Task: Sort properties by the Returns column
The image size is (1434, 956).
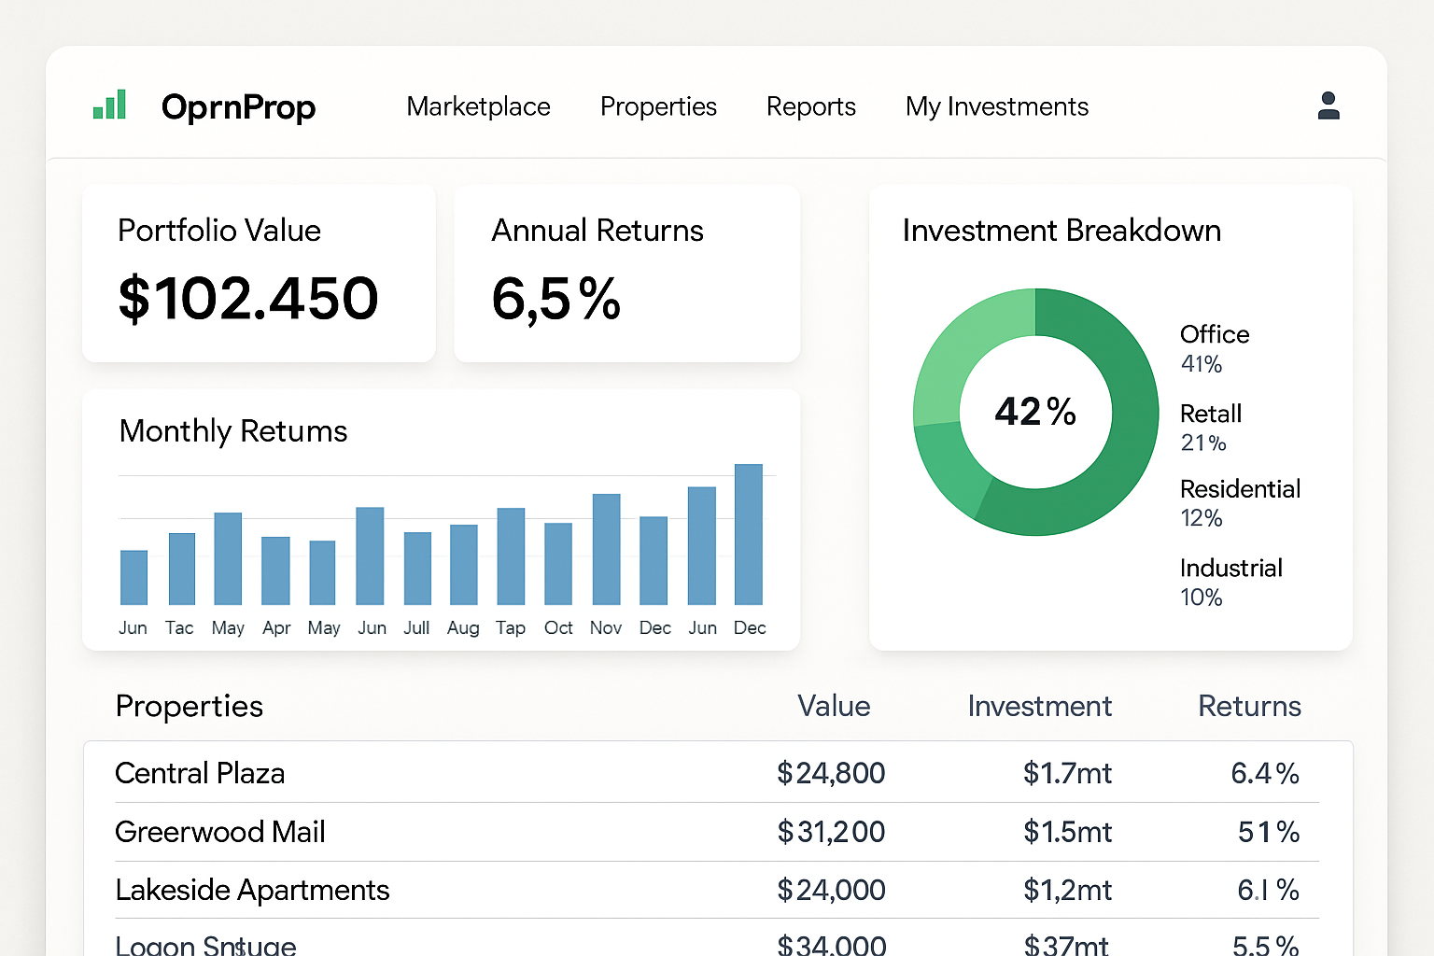Action: point(1249,707)
